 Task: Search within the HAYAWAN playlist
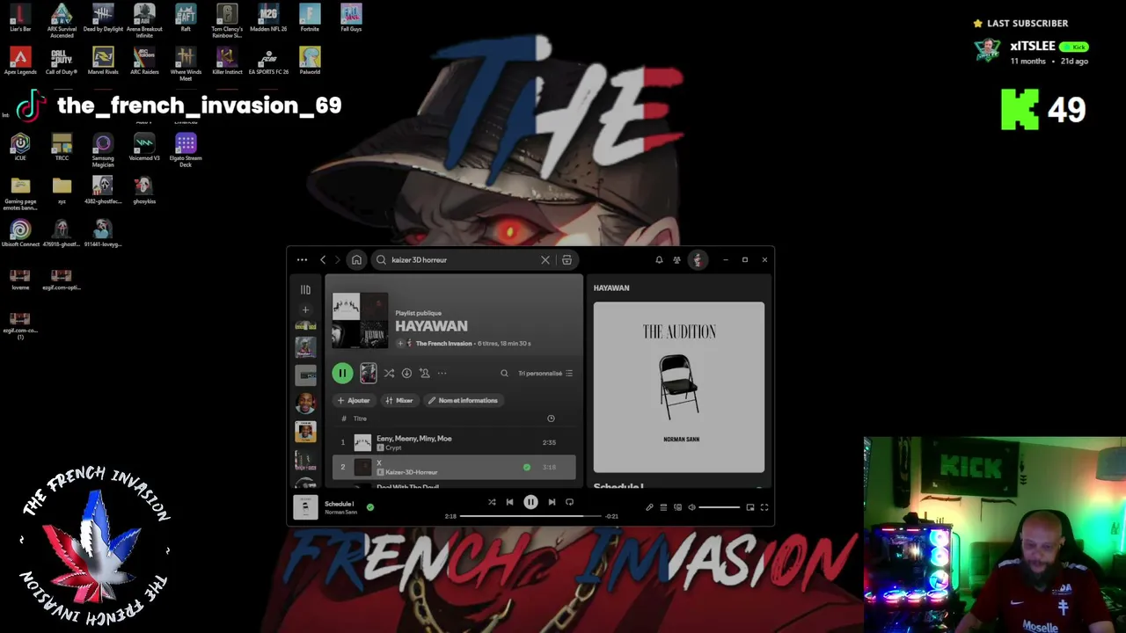[504, 374]
